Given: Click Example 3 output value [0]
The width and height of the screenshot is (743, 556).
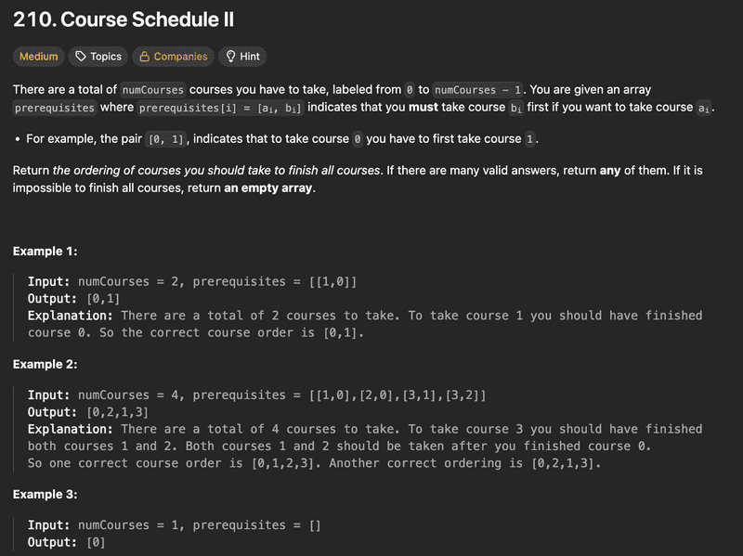Looking at the screenshot, I should tap(96, 542).
